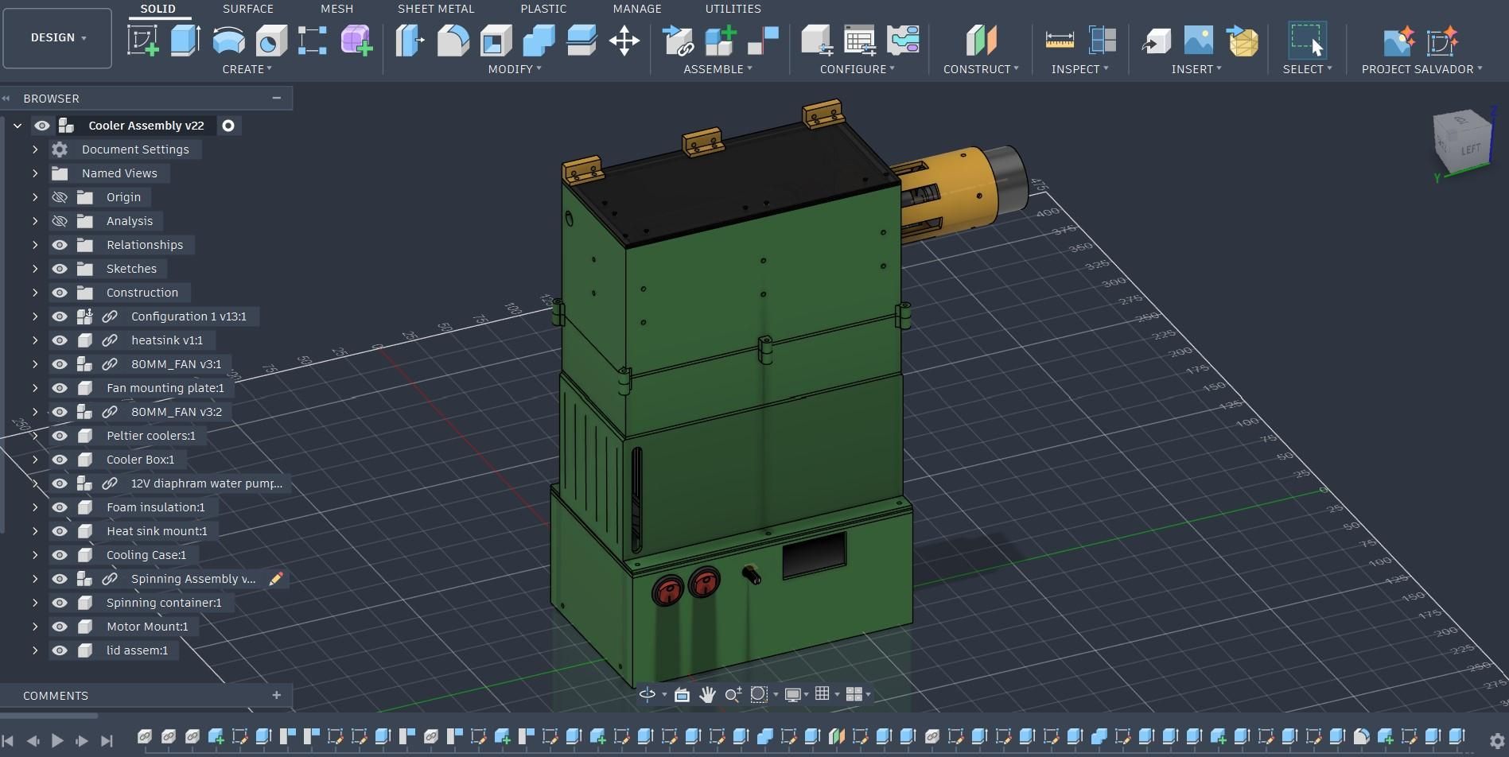The height and width of the screenshot is (757, 1509).
Task: Select the Move/Copy tool
Action: (624, 40)
